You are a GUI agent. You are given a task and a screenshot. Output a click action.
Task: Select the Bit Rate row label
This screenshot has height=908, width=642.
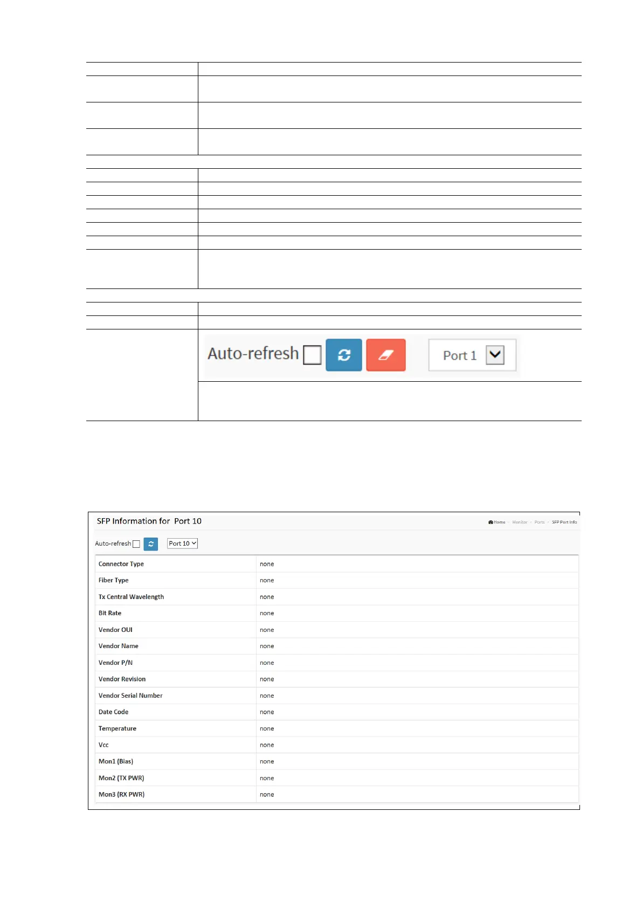click(110, 613)
